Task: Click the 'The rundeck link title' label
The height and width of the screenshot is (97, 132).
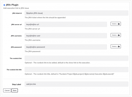Action: [x=14, y=70]
